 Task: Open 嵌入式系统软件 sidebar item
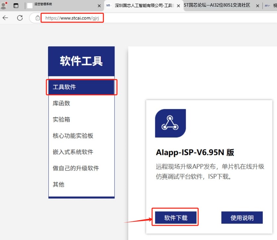pos(73,152)
